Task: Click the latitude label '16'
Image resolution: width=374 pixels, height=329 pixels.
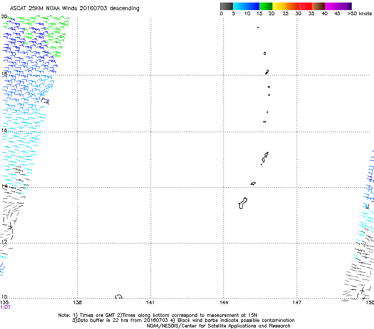Action: (4, 130)
